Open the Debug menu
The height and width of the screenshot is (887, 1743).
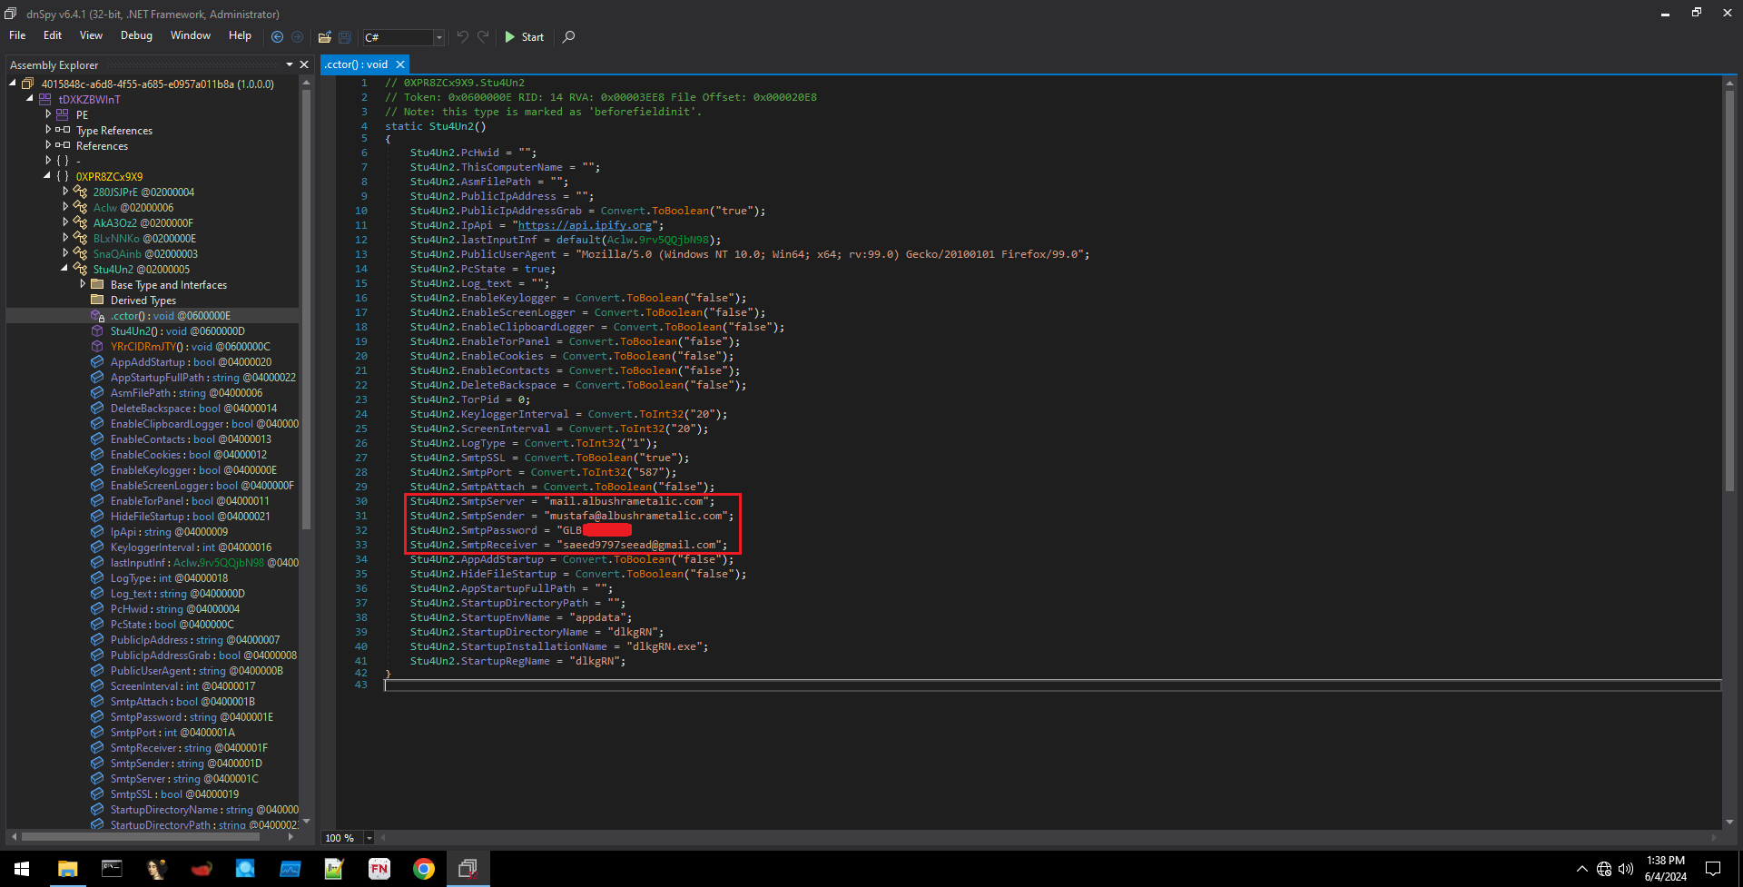click(136, 35)
